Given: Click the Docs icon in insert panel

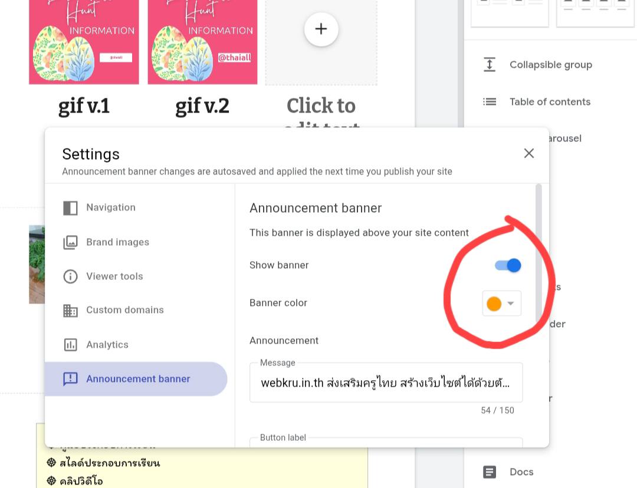Looking at the screenshot, I should point(490,472).
